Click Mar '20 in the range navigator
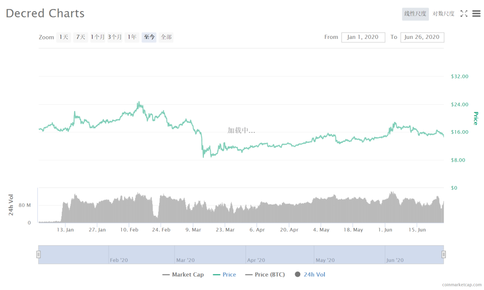The image size is (484, 290). 186,260
